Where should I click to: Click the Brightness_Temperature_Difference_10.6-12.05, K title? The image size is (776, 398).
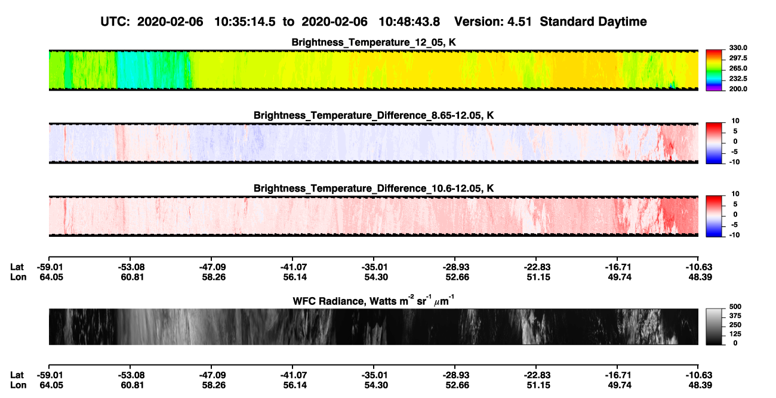(374, 189)
